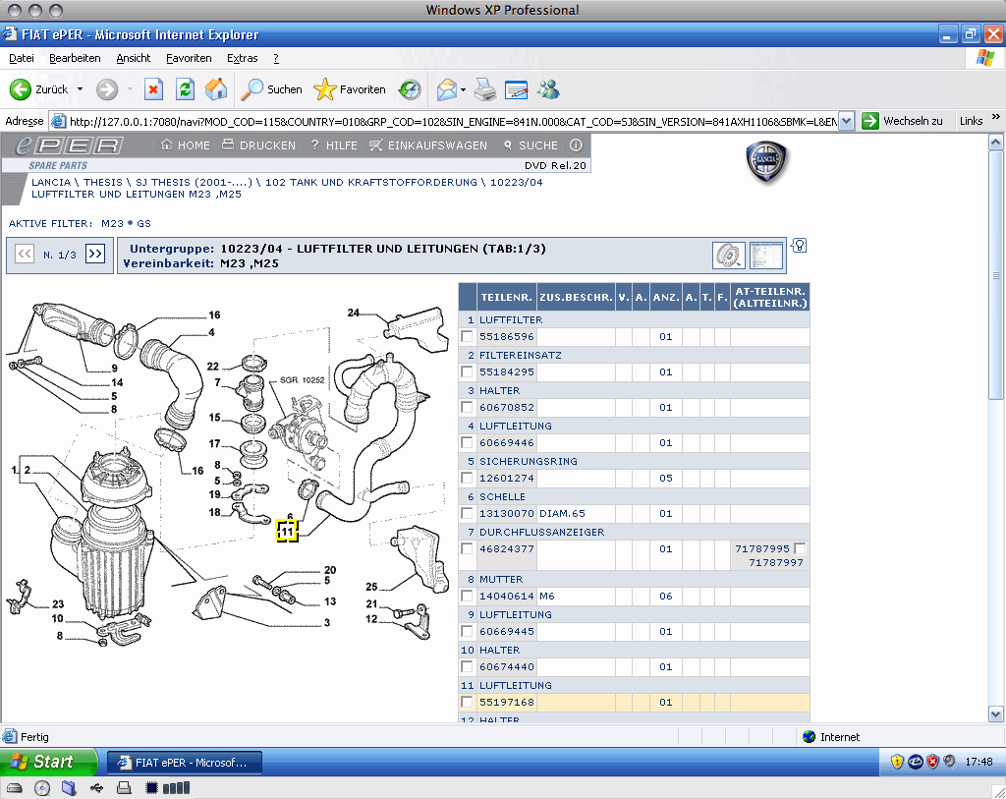Screen dimensions: 1006x799
Task: Open the parts table view icon
Action: (x=766, y=256)
